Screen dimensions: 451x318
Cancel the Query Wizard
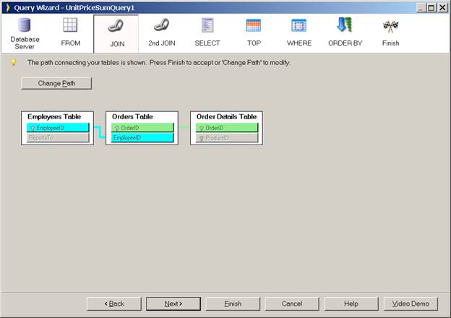tap(291, 304)
